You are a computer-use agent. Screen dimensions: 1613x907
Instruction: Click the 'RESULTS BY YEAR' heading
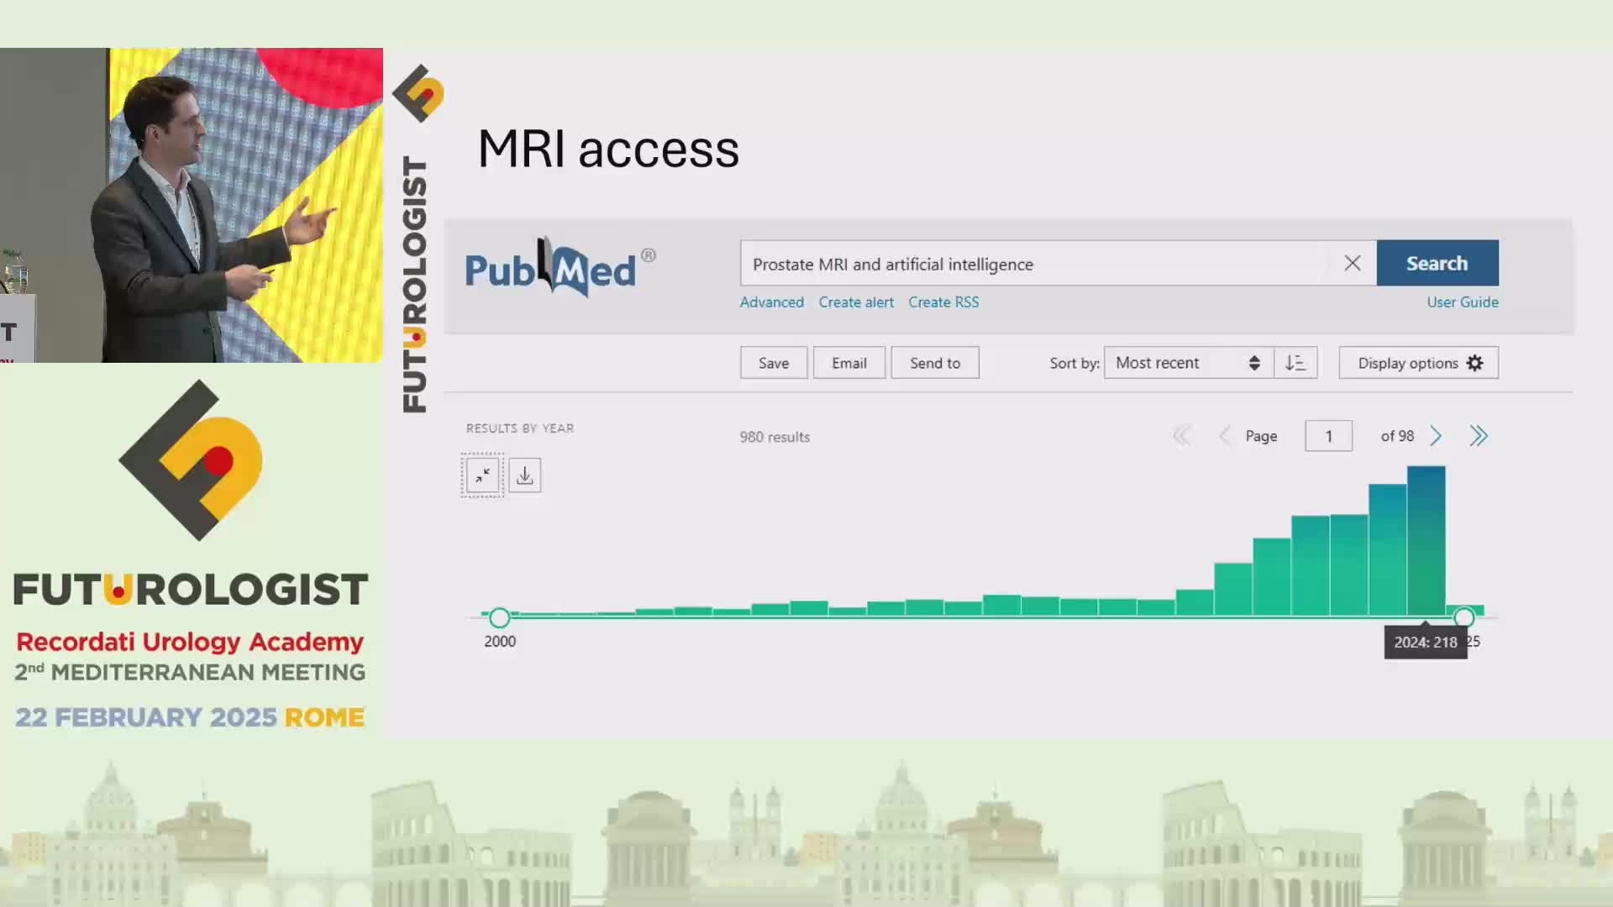click(520, 428)
